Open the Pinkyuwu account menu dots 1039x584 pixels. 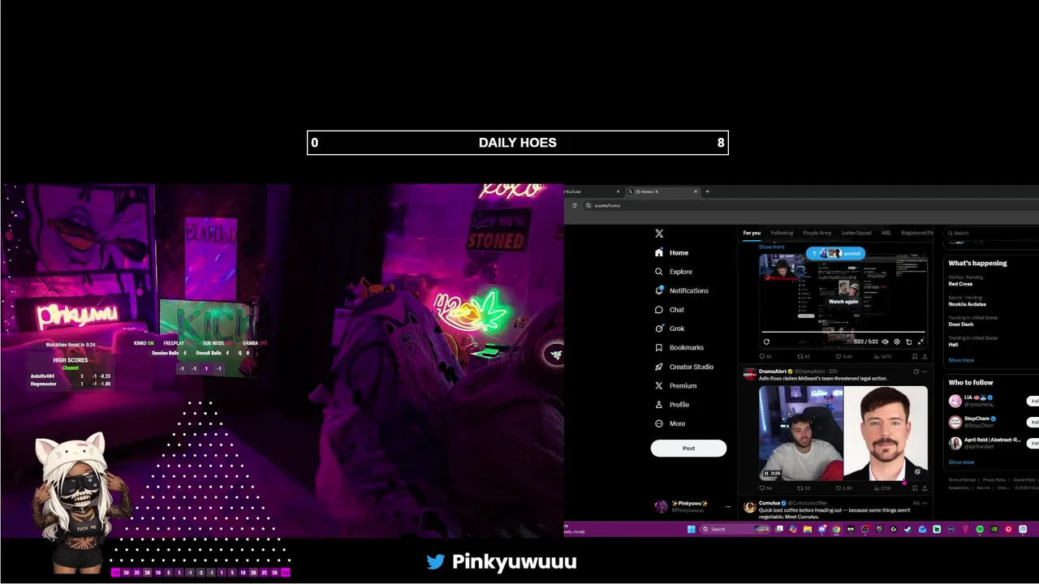[x=727, y=507]
